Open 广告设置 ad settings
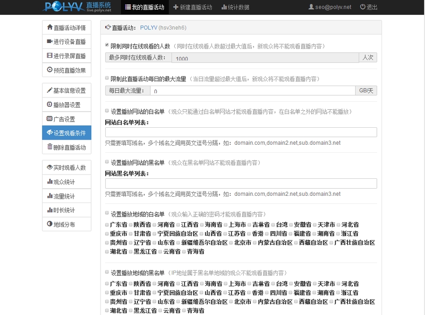This screenshot has height=315, width=425. pyautogui.click(x=66, y=119)
